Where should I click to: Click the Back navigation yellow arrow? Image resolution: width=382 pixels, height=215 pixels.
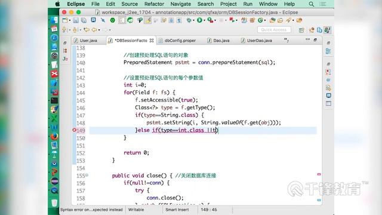[x=94, y=30]
